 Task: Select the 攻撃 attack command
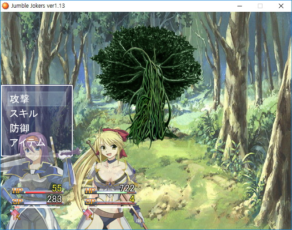37,99
